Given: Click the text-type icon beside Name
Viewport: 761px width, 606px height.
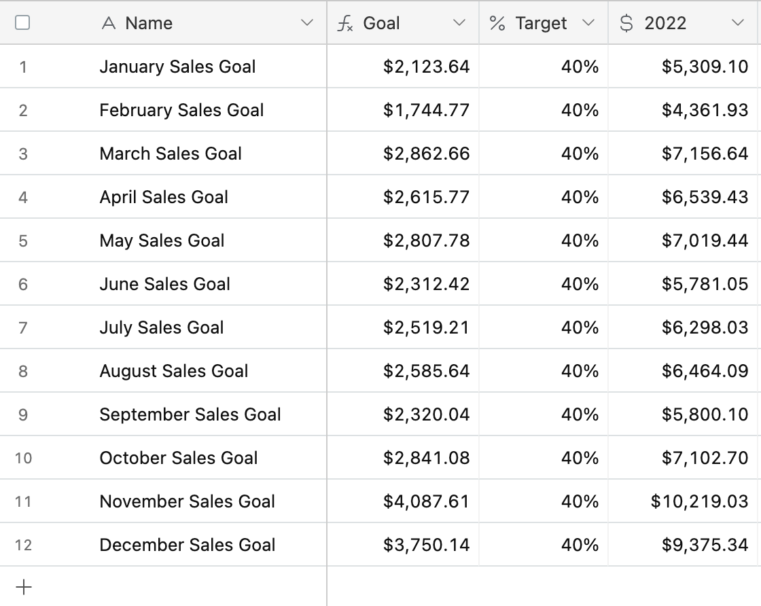Looking at the screenshot, I should click(108, 24).
